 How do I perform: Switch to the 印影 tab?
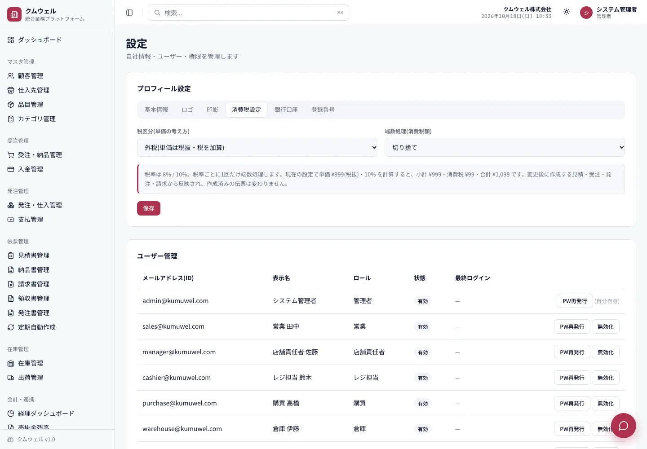pos(213,110)
